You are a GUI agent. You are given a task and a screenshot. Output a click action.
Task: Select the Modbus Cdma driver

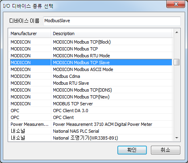tap(90, 76)
